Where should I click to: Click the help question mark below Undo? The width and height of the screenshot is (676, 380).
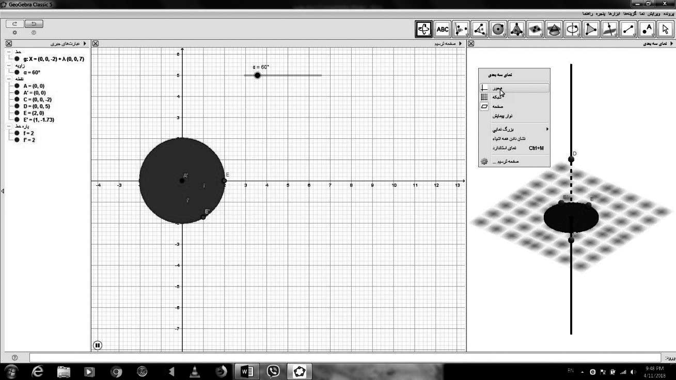(x=34, y=33)
